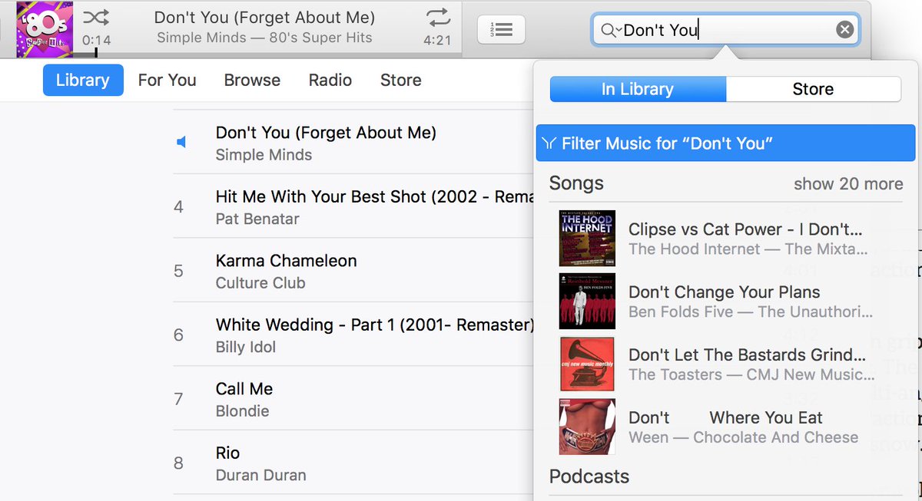
Task: Switch search scope to Store
Action: [x=813, y=89]
